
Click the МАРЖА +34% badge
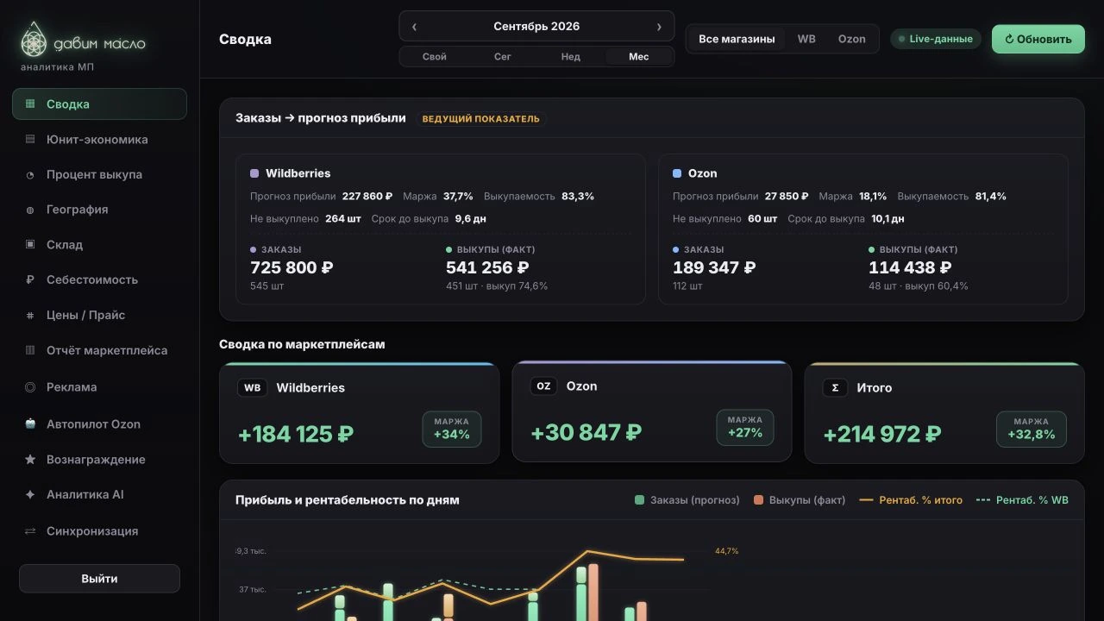(x=452, y=430)
